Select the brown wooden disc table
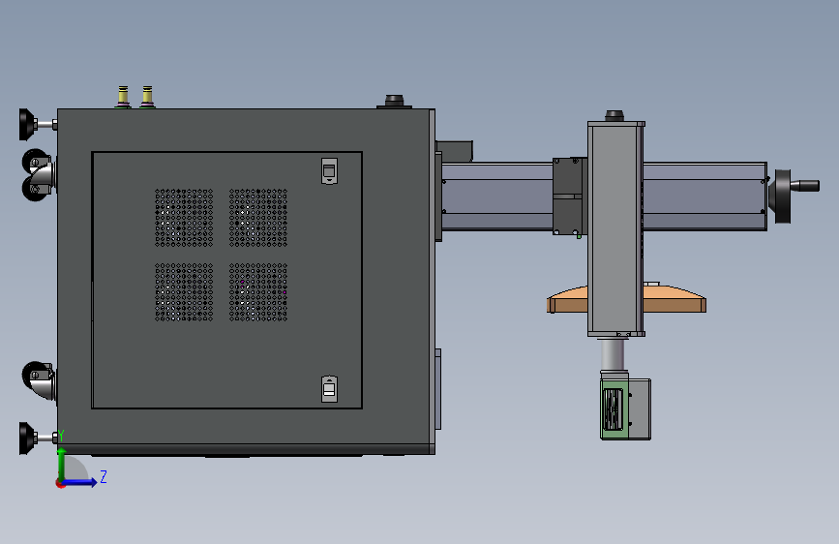 pos(626,299)
